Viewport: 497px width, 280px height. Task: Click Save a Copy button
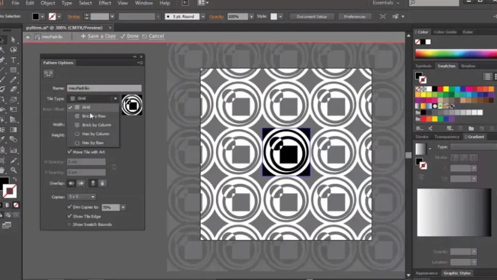click(99, 36)
